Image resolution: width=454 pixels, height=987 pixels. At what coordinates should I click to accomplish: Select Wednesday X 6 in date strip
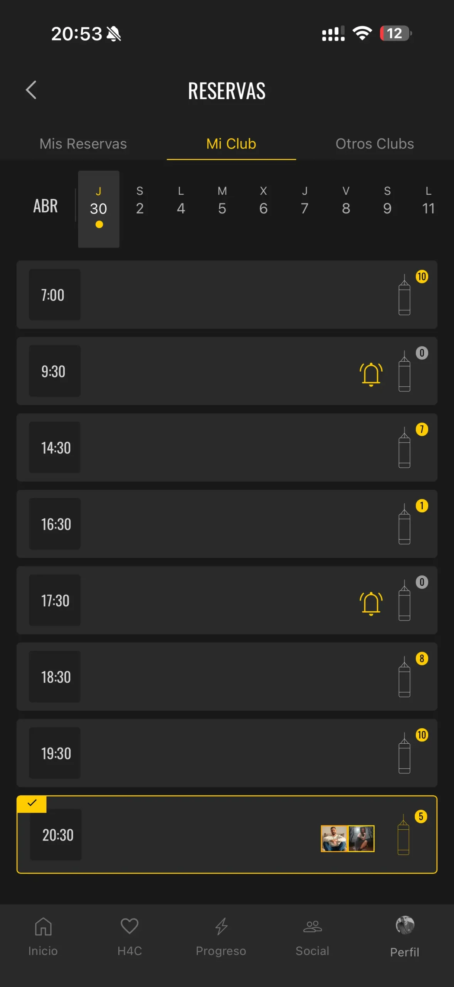pos(263,201)
